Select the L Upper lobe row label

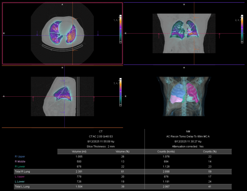tap(20, 177)
